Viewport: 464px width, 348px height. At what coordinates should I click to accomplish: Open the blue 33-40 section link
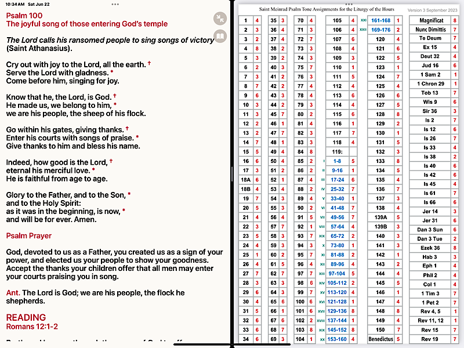point(337,198)
